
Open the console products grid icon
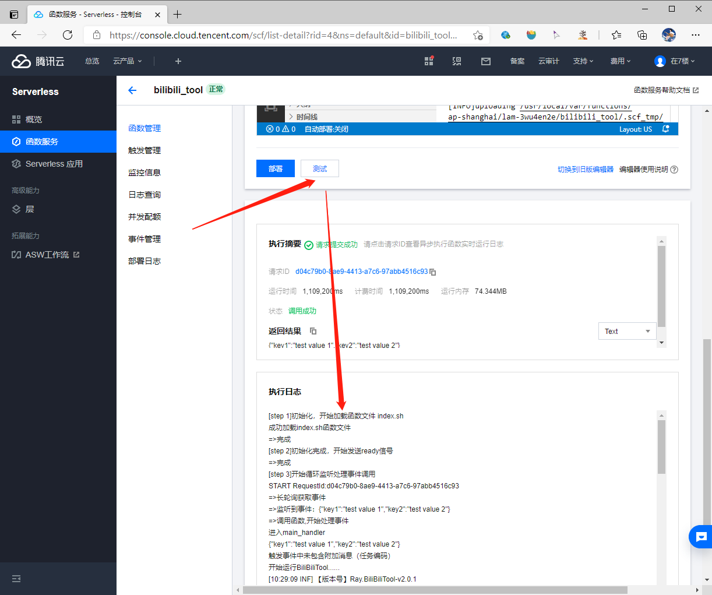(429, 61)
